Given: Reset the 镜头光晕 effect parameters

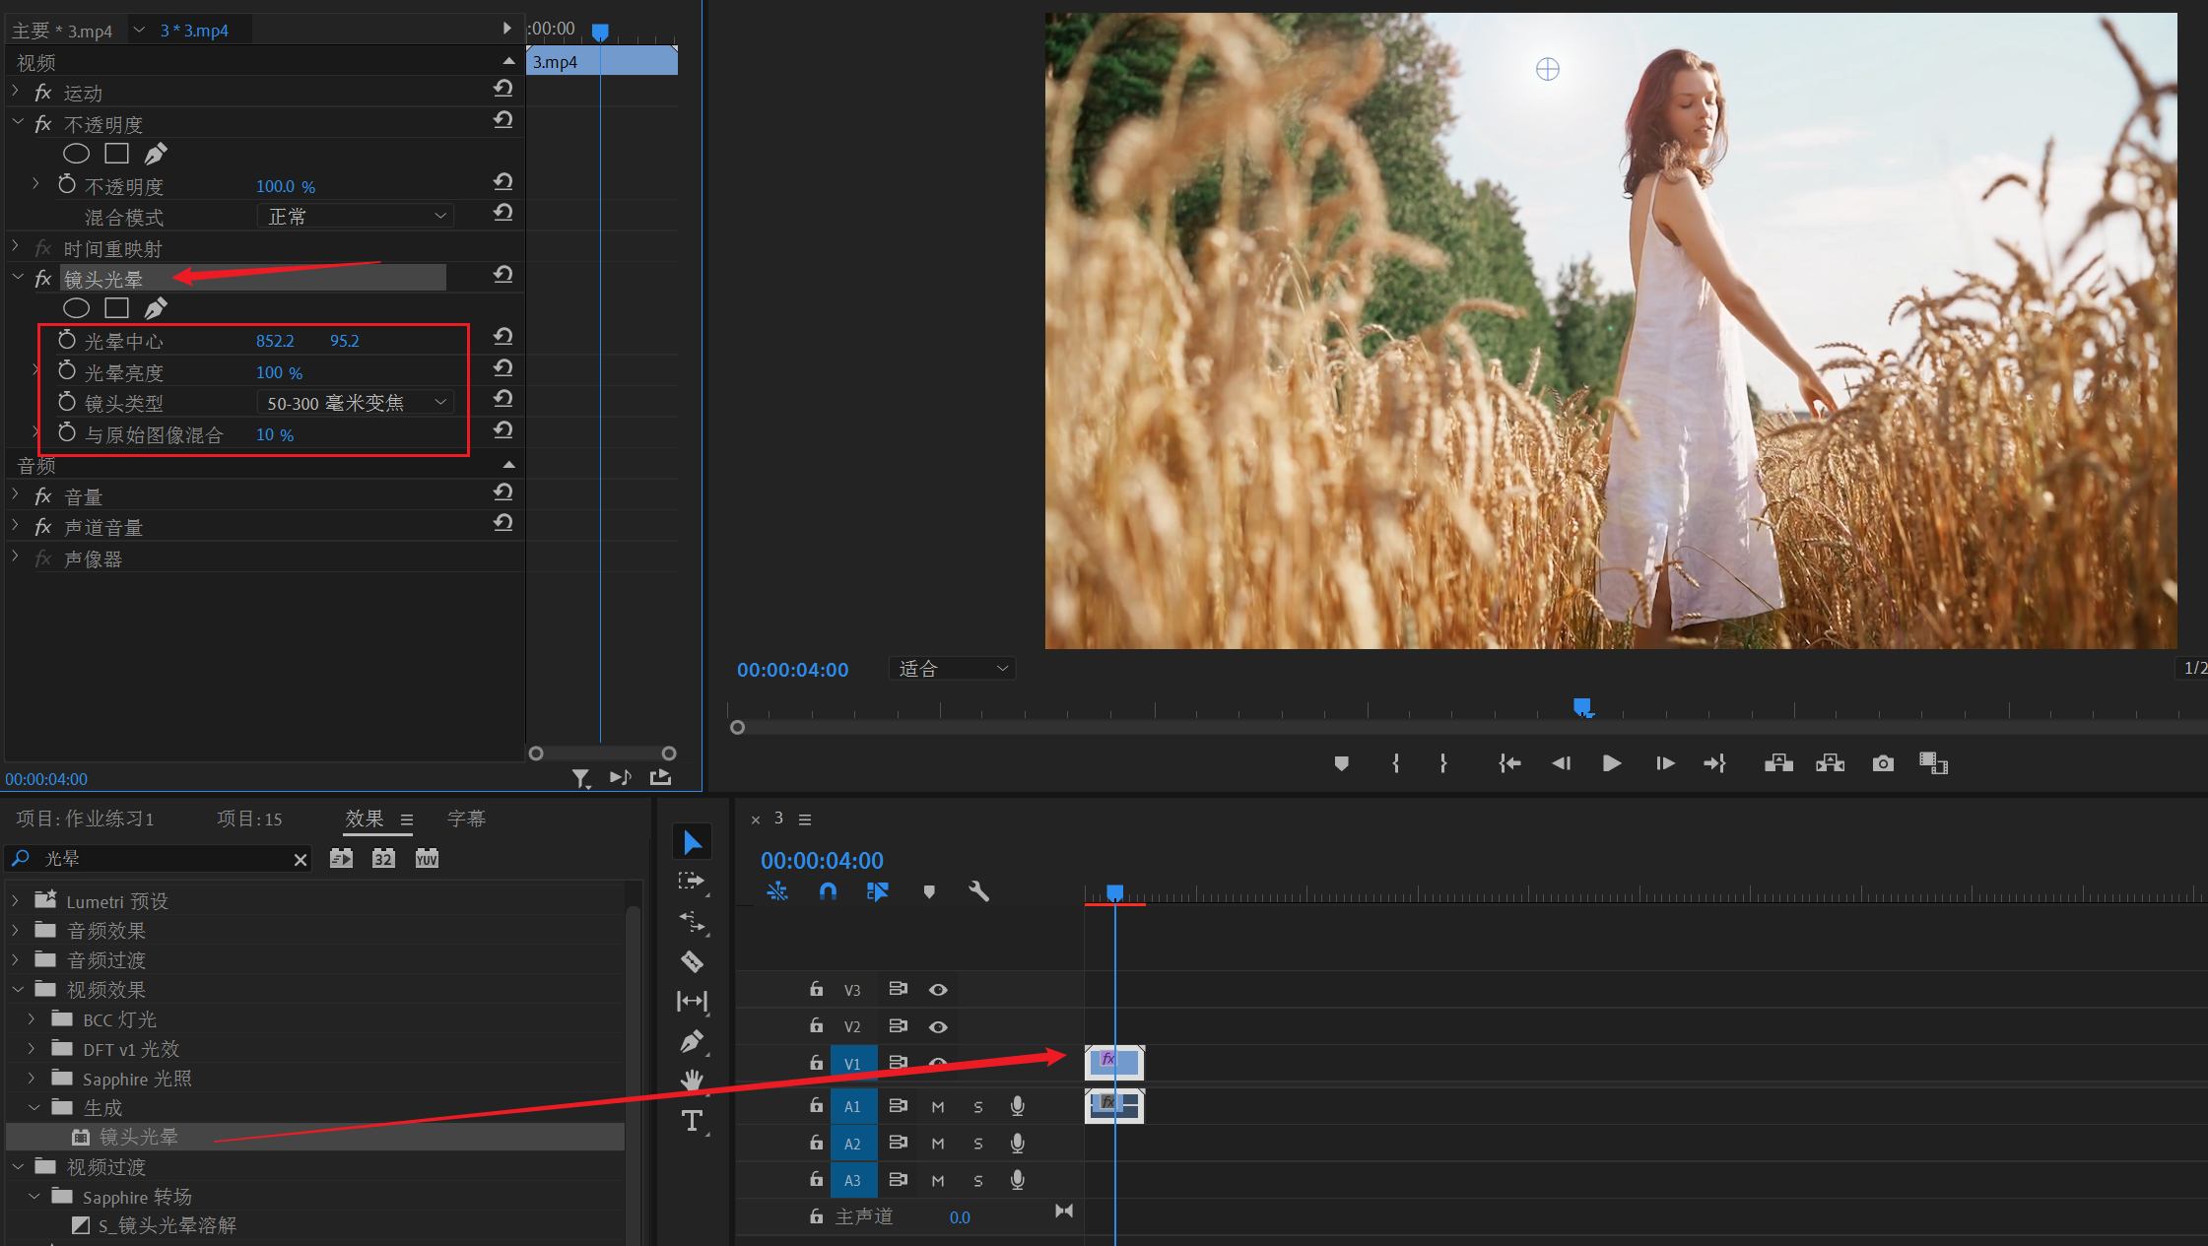Looking at the screenshot, I should coord(502,275).
